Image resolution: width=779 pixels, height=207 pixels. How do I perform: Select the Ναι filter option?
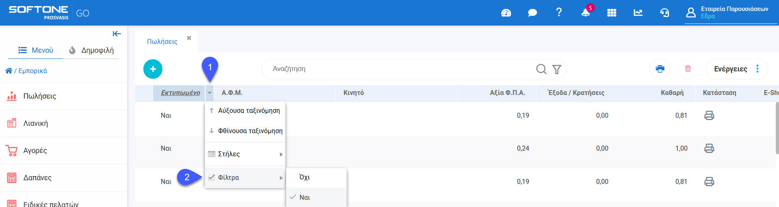tap(305, 197)
